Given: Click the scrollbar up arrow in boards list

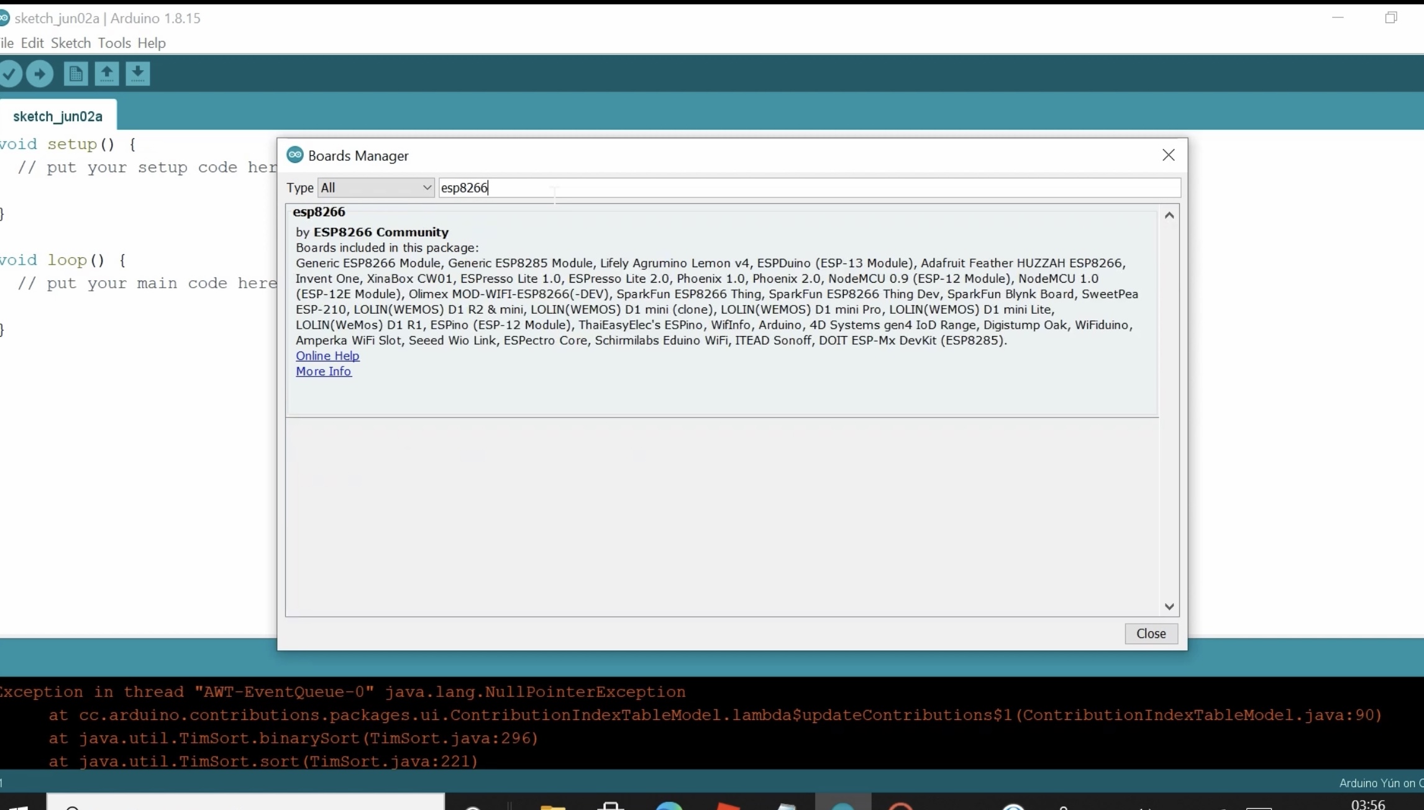Looking at the screenshot, I should pos(1169,215).
